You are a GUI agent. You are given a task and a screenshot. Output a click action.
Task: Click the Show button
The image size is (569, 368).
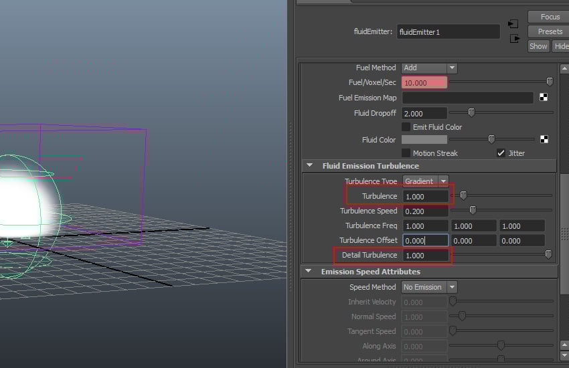coord(538,46)
